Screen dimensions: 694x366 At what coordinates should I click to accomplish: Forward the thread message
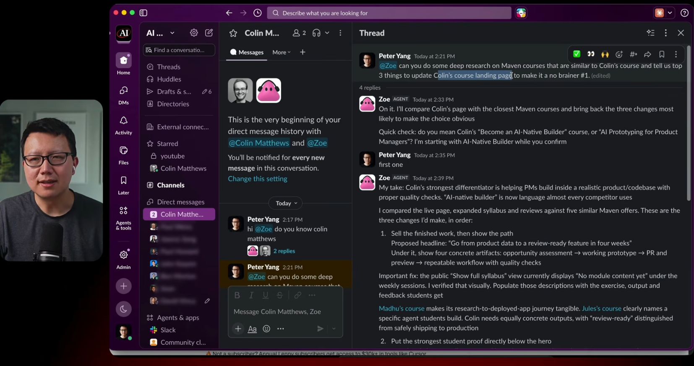(x=648, y=54)
